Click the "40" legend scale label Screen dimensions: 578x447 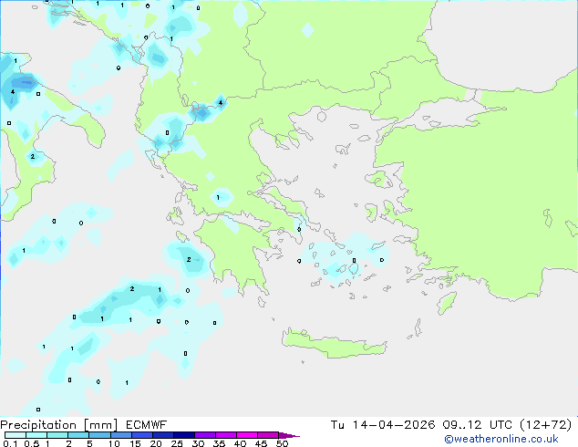click(x=240, y=443)
